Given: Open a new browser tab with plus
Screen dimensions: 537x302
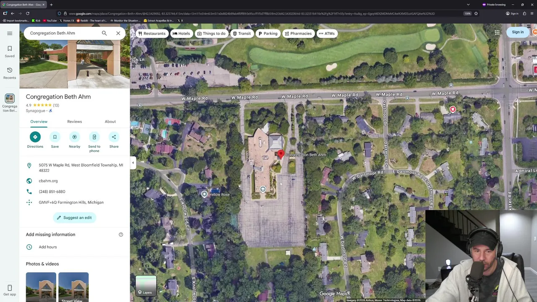Looking at the screenshot, I should click(x=51, y=5).
